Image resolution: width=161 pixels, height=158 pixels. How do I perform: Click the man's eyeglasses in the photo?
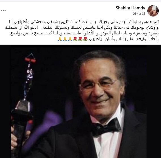98,85
